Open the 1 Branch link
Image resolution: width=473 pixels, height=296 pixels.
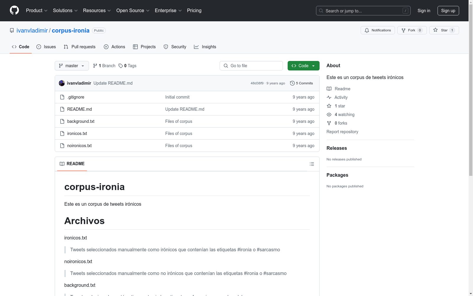point(104,66)
